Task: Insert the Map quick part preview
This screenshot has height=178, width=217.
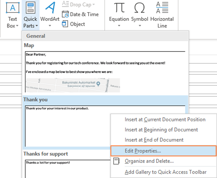Action: coord(105,72)
